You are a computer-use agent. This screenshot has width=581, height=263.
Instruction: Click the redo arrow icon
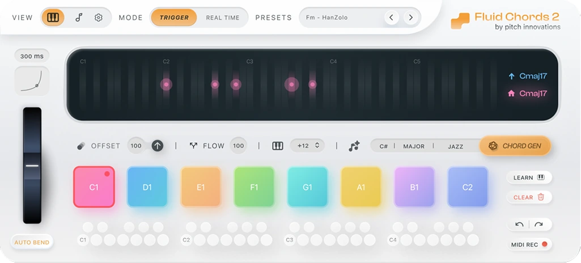point(538,224)
